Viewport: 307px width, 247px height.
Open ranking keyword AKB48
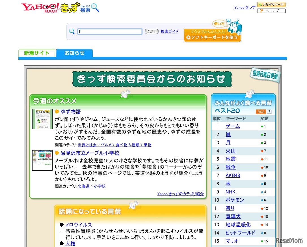[233, 176]
